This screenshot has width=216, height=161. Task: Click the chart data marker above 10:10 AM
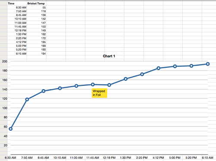coord(60,88)
